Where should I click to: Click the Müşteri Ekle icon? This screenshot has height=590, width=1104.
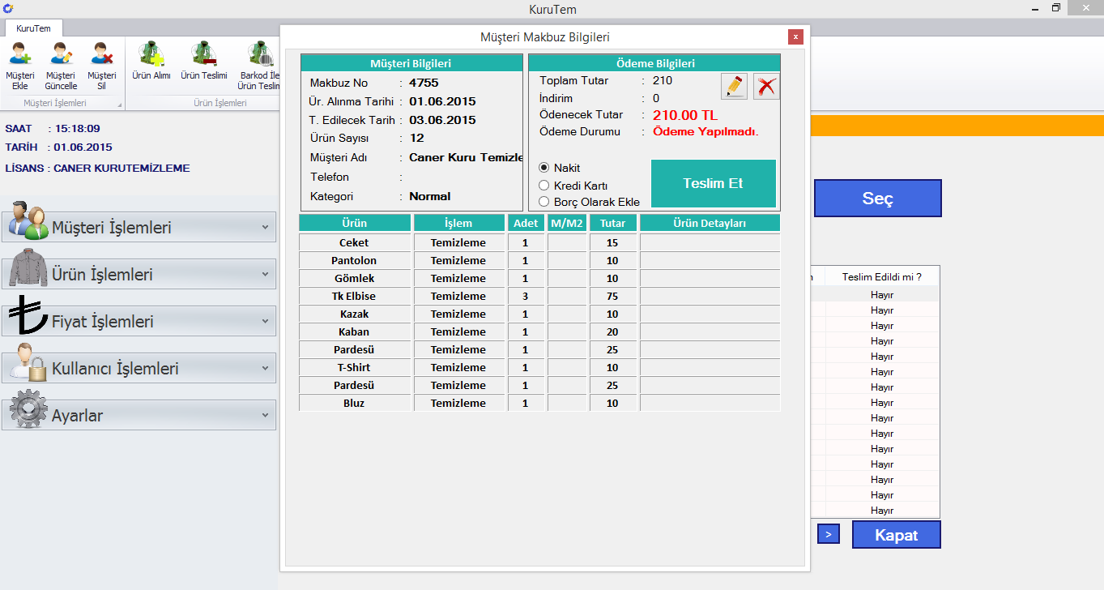[19, 55]
